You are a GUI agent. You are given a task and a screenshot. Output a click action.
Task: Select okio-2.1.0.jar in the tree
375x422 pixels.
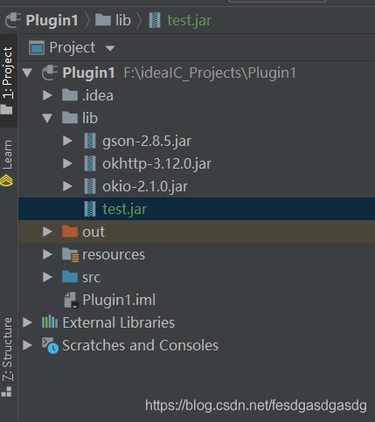tap(145, 186)
